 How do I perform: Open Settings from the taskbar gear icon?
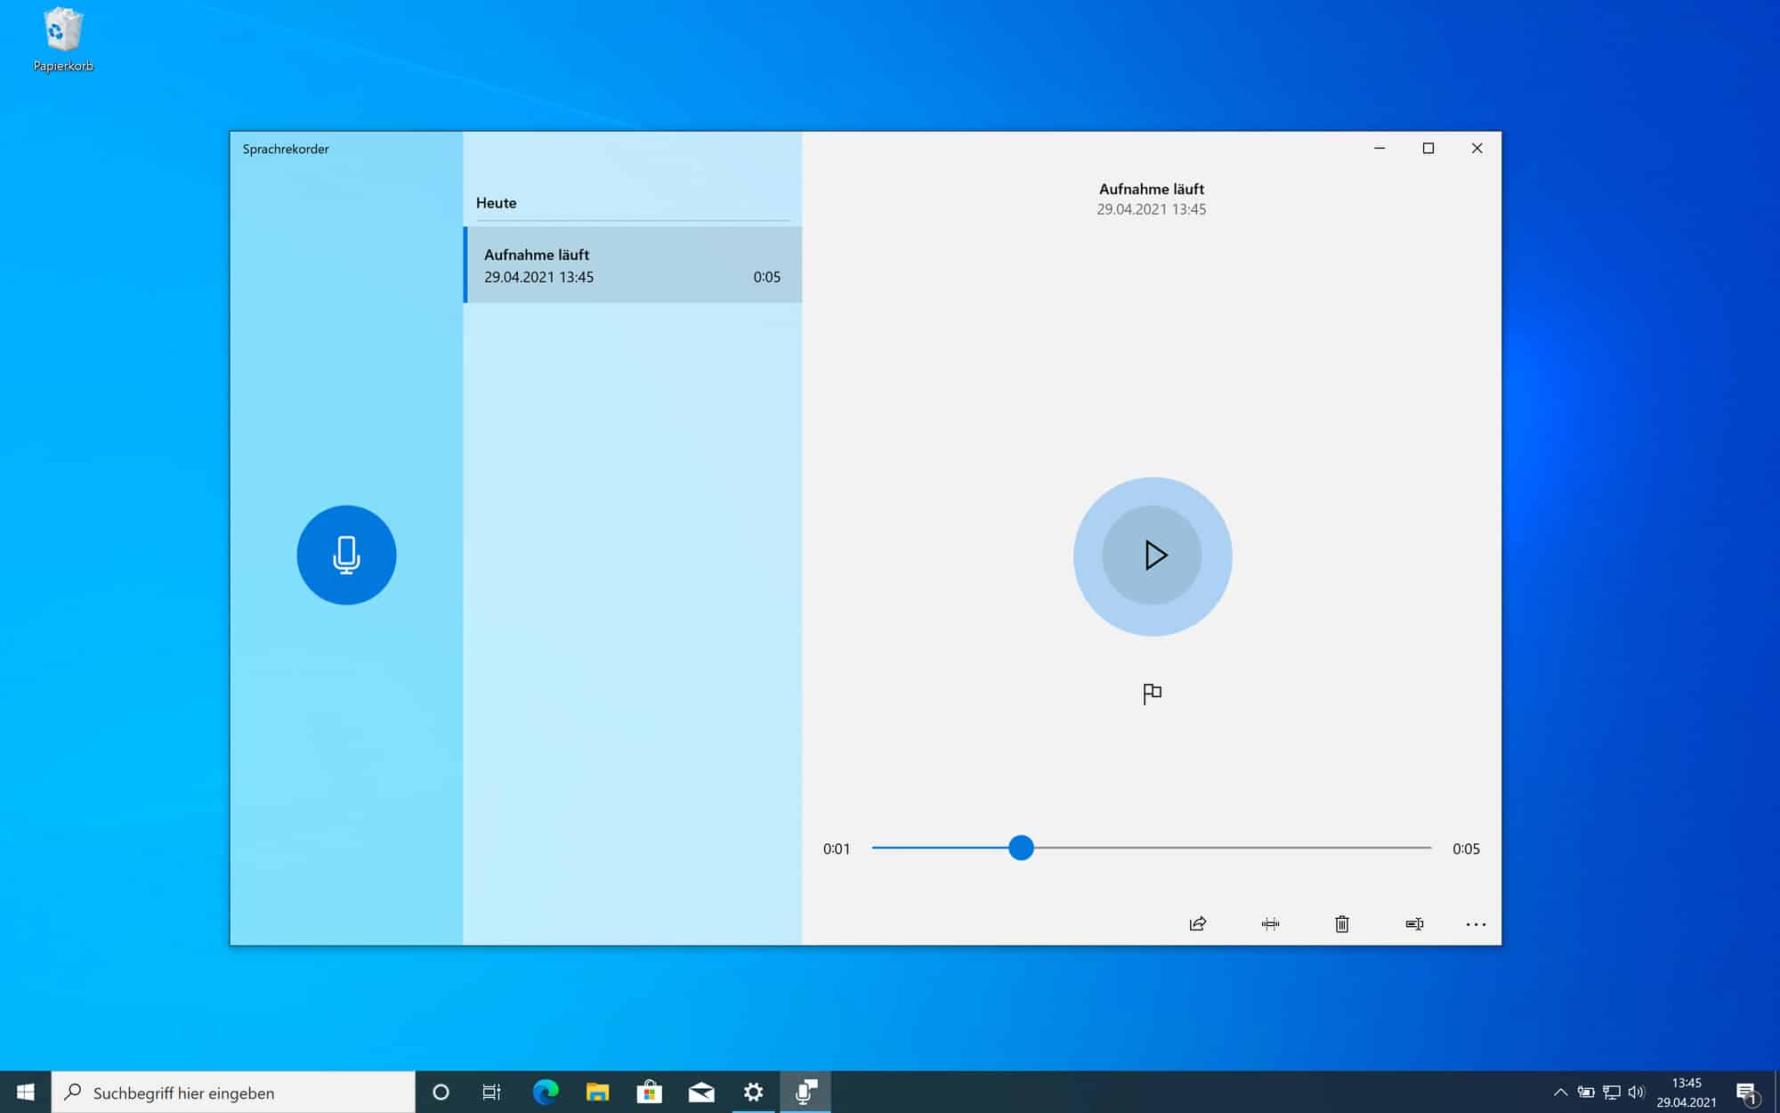coord(753,1092)
